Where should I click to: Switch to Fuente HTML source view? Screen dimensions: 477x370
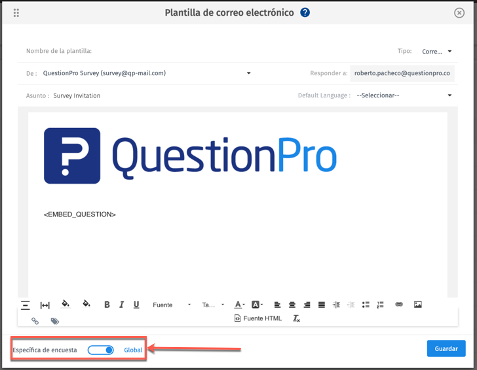point(258,318)
